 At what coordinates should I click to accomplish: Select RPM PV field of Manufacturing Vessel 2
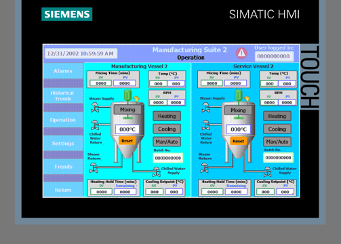point(176,102)
